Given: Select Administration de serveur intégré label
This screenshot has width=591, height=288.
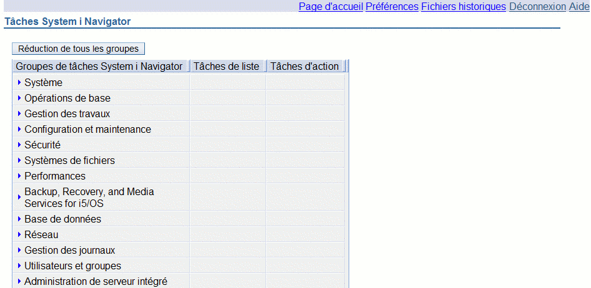Looking at the screenshot, I should (x=96, y=281).
